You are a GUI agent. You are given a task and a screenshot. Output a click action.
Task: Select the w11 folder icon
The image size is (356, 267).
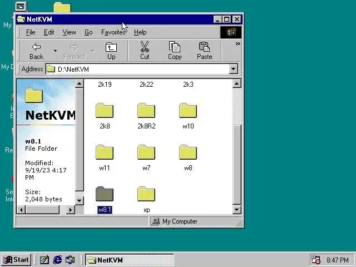pos(105,152)
